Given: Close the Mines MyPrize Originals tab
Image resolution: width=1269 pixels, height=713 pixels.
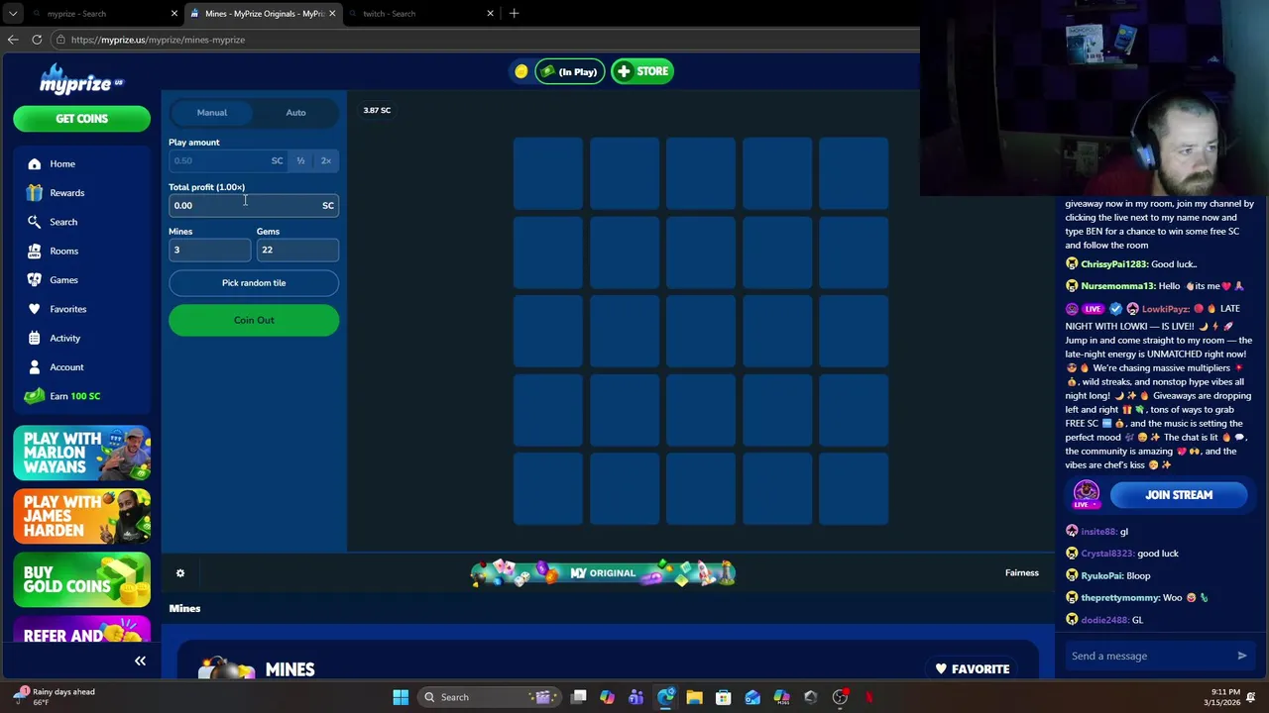Looking at the screenshot, I should [x=332, y=14].
